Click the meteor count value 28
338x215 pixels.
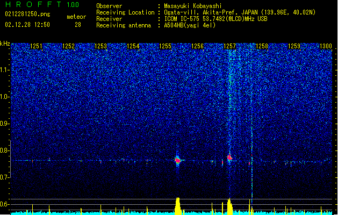78,25
